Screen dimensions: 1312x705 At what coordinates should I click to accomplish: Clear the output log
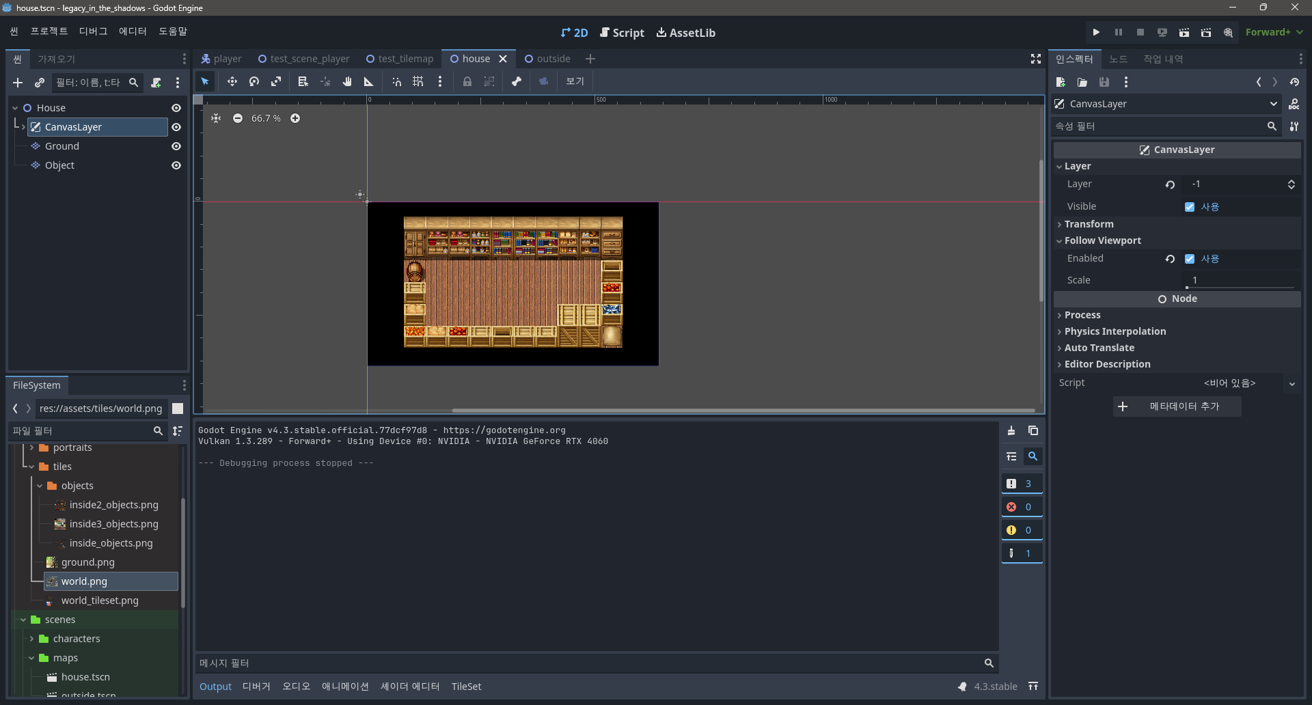(x=1011, y=430)
